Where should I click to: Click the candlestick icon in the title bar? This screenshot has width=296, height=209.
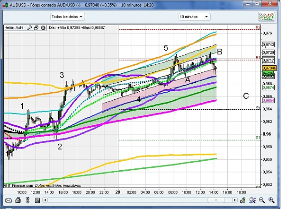[x=6, y=5]
